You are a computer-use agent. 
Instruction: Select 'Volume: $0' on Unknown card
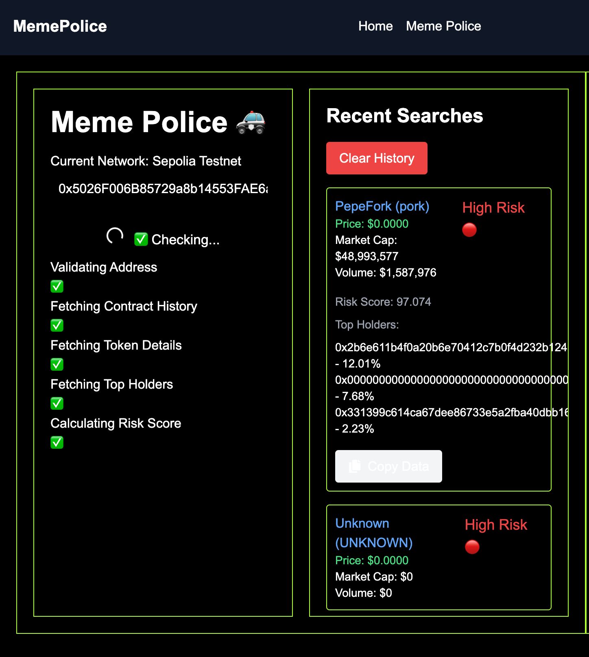click(x=364, y=593)
